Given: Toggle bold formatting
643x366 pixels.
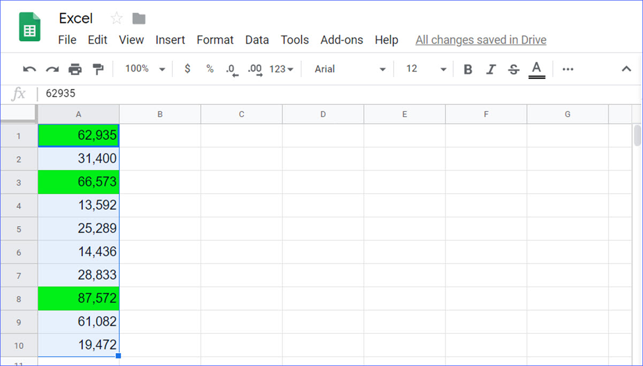Looking at the screenshot, I should pos(468,68).
